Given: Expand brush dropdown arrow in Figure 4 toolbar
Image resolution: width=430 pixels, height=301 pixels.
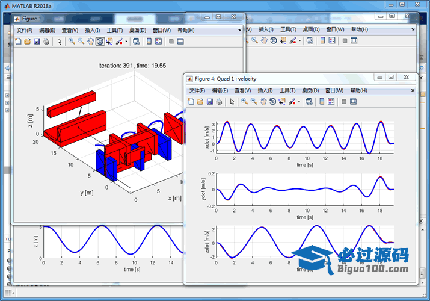Looking at the screenshot, I should click(x=299, y=101).
